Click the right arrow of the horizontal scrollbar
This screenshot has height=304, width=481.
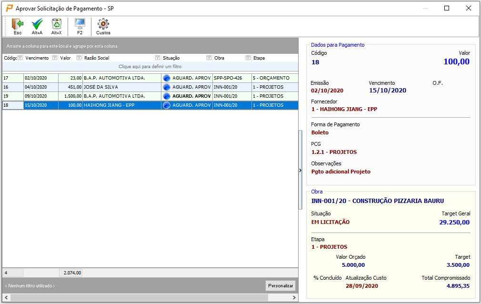pos(294,297)
